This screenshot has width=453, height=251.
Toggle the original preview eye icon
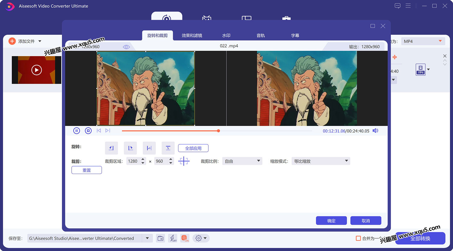pos(126,47)
